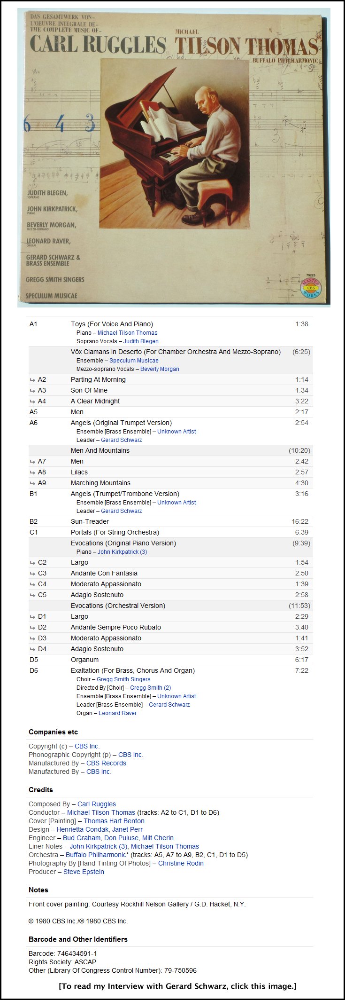Click Gerard Schwarz leader link under track B1
Viewport: 345px width, 1000px height.
121,511
